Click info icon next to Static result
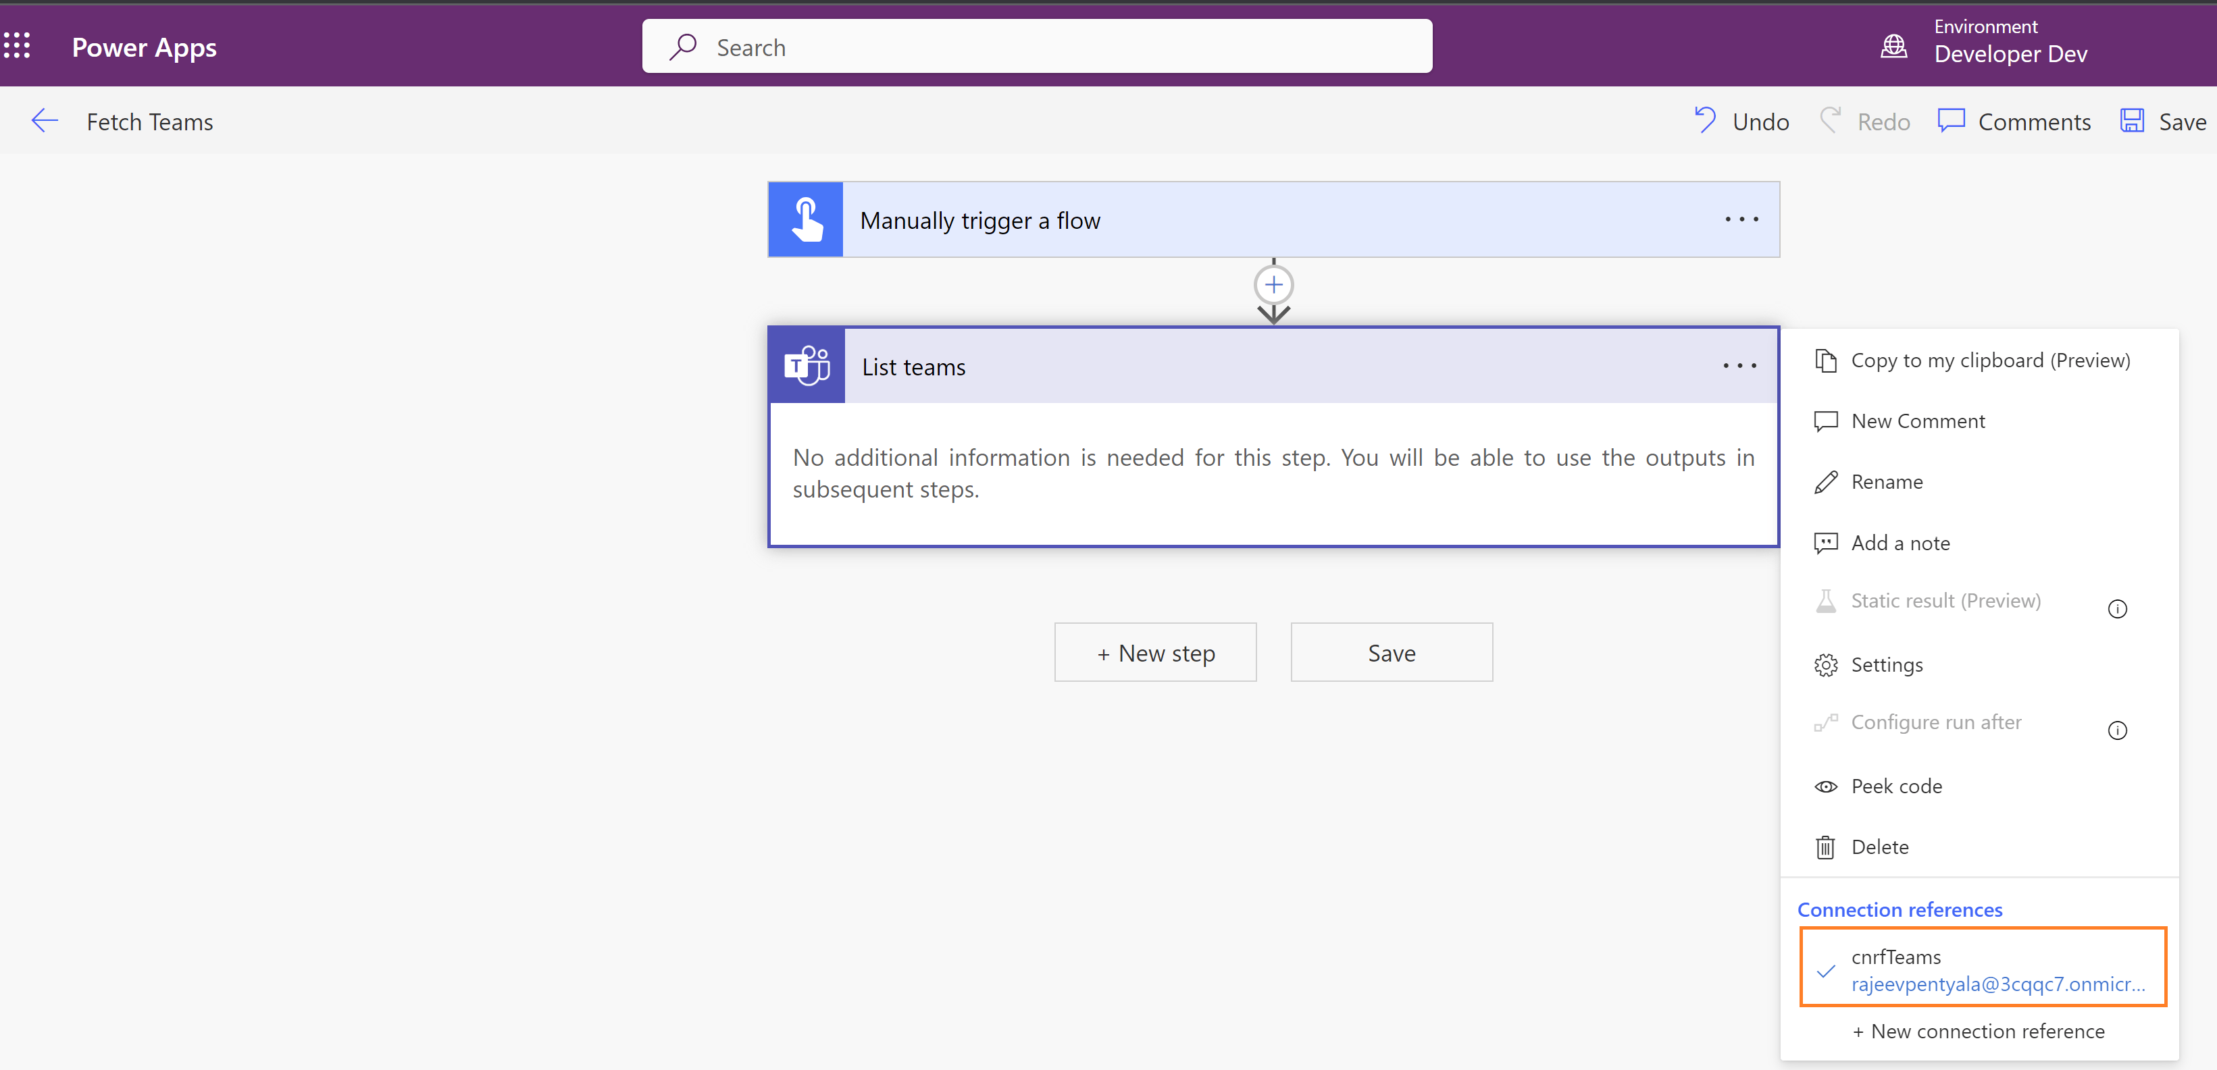The image size is (2217, 1070). (x=2117, y=609)
